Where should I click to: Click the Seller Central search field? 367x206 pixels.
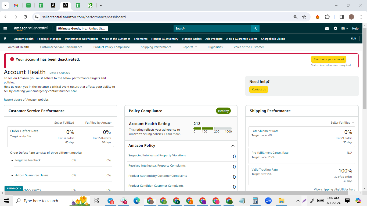coord(212,28)
